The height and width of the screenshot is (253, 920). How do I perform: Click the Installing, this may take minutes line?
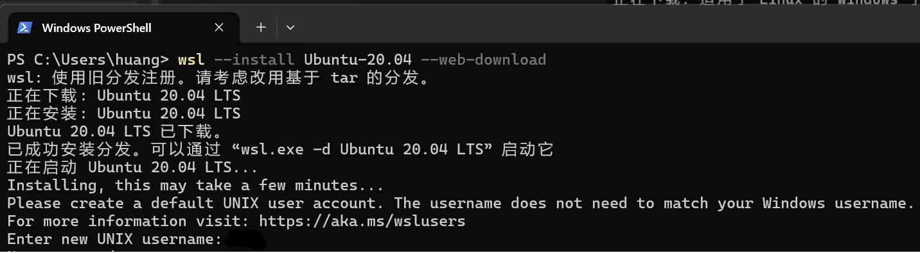pyautogui.click(x=195, y=186)
